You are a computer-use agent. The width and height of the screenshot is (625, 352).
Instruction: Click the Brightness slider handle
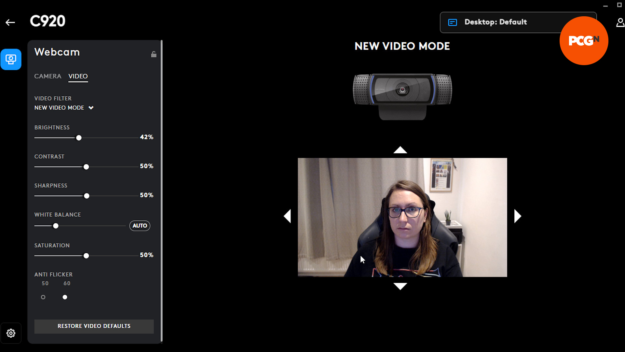(79, 138)
